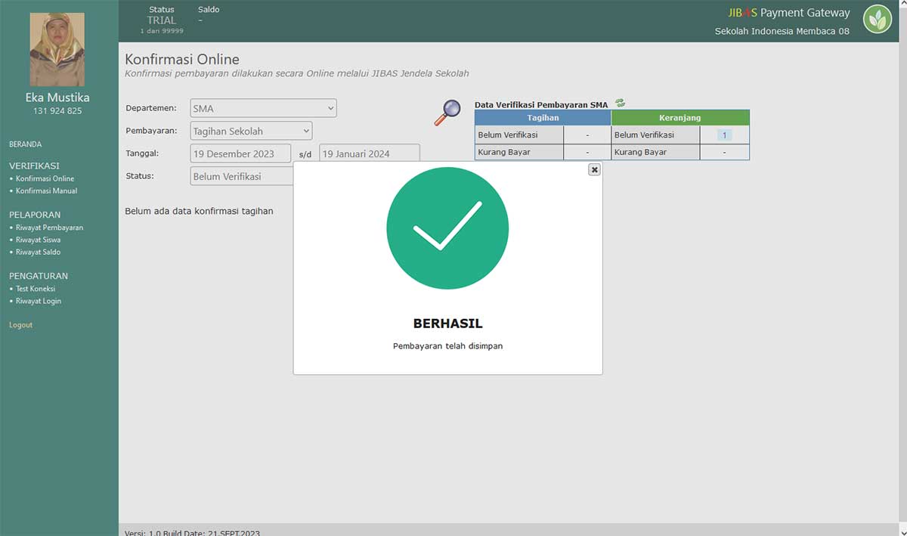Open Konfirmasi Manual in sidebar

coord(46,191)
